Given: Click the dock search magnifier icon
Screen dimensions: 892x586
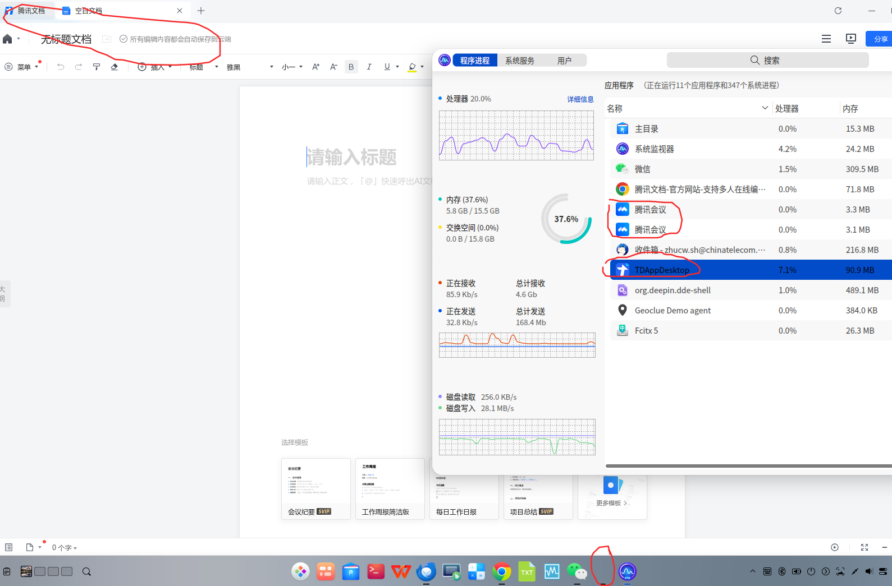Looking at the screenshot, I should [86, 571].
